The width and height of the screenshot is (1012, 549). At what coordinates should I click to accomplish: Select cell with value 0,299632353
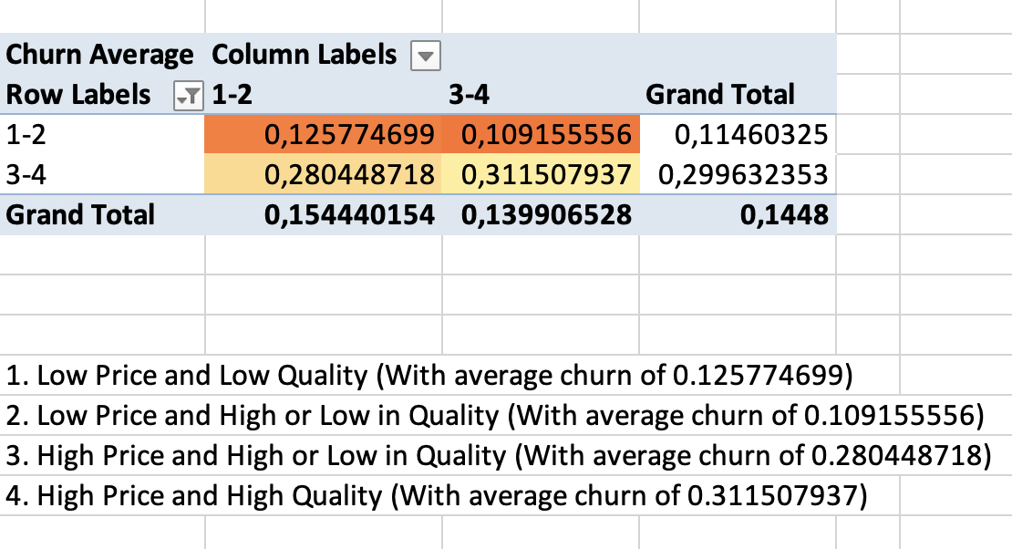(738, 174)
